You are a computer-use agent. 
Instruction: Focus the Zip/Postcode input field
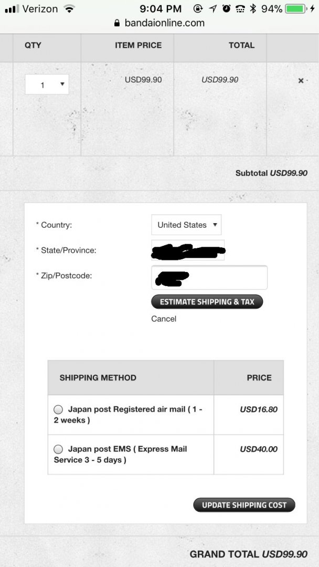pos(209,277)
